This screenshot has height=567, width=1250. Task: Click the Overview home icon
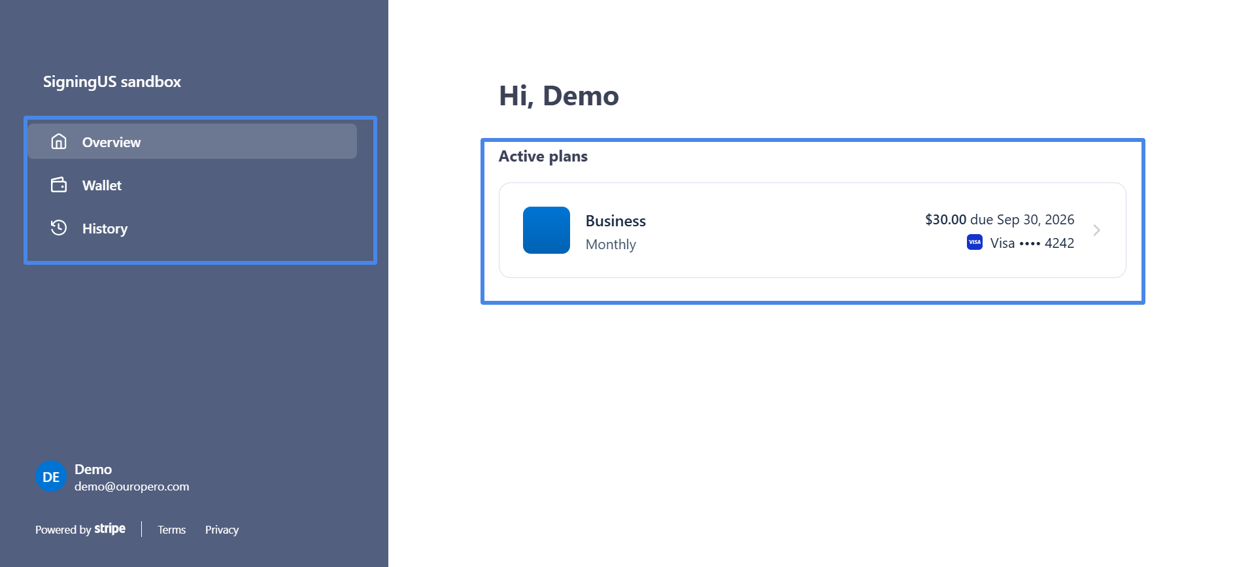tap(59, 141)
